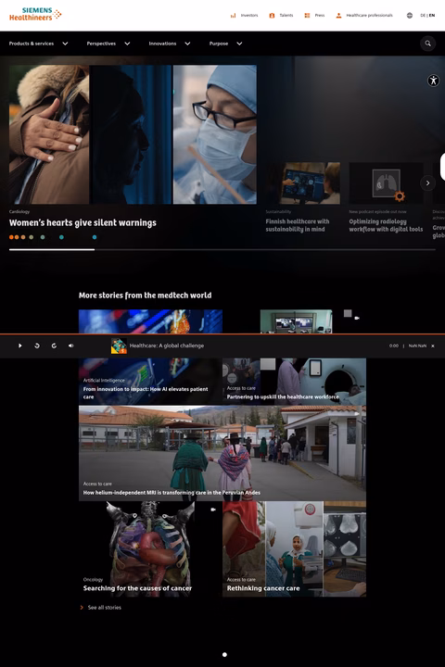Close the podcast audio player
Viewport: 445px width, 667px height.
[433, 346]
